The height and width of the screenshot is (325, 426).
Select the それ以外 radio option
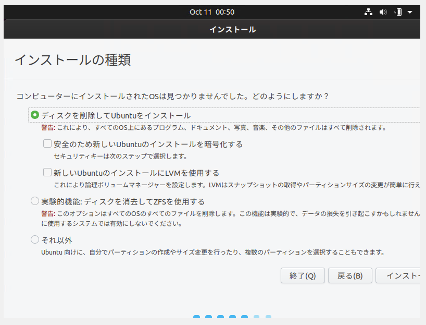coord(35,239)
